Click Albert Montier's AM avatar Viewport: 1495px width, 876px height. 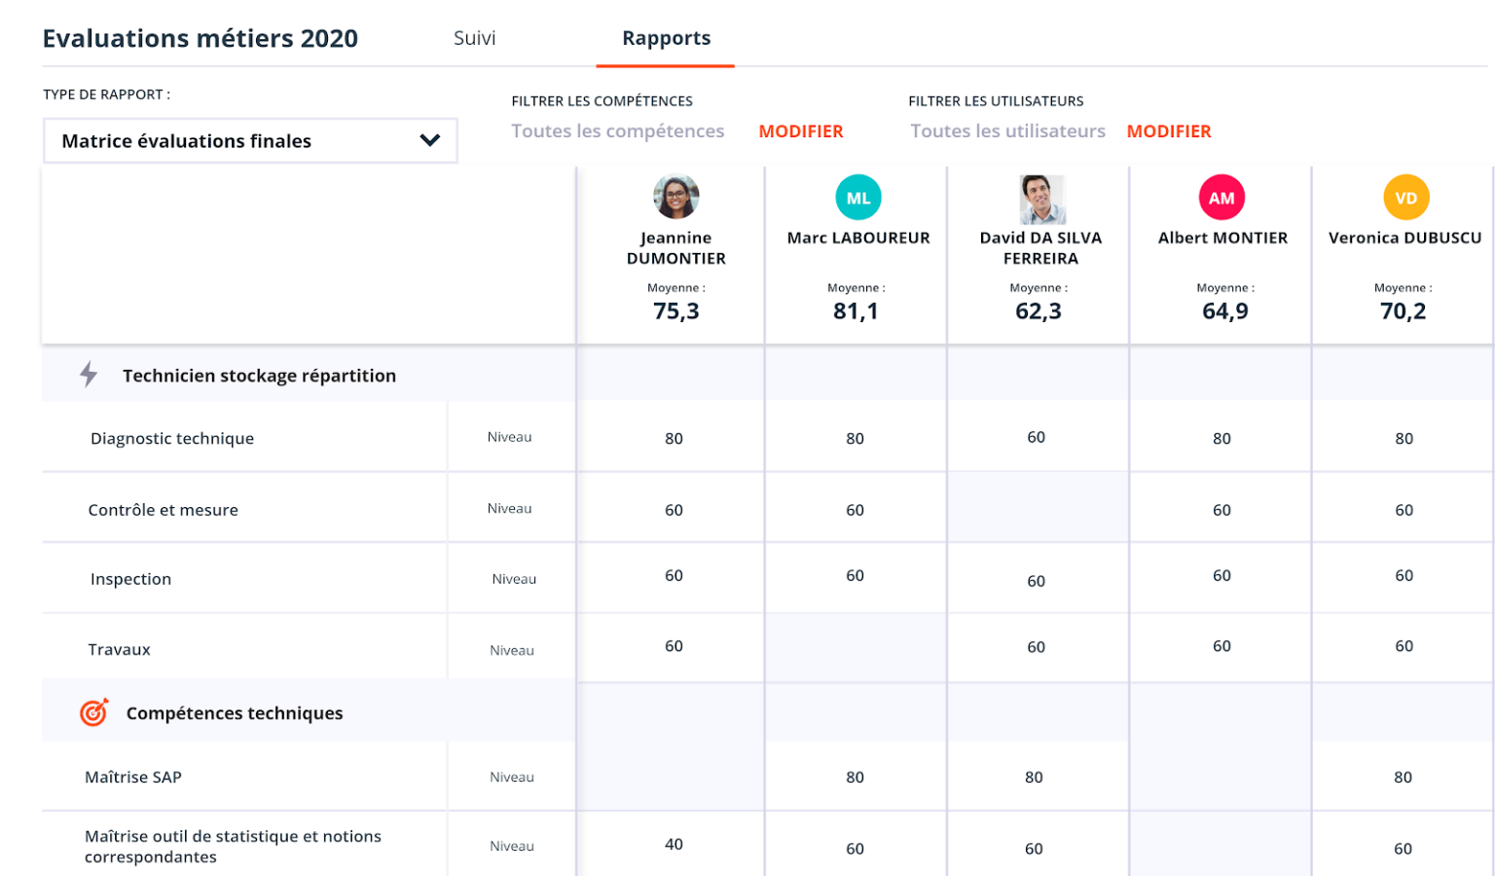point(1222,198)
